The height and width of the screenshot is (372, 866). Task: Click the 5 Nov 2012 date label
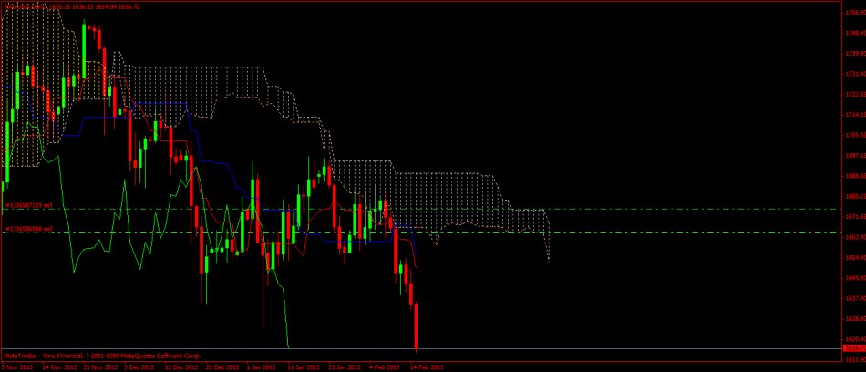pos(17,367)
